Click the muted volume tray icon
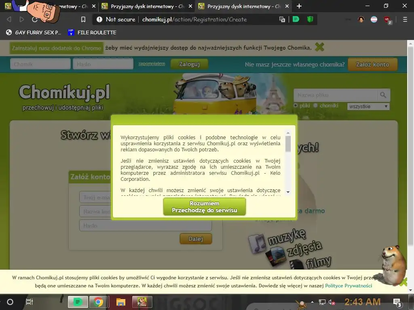 332,302
